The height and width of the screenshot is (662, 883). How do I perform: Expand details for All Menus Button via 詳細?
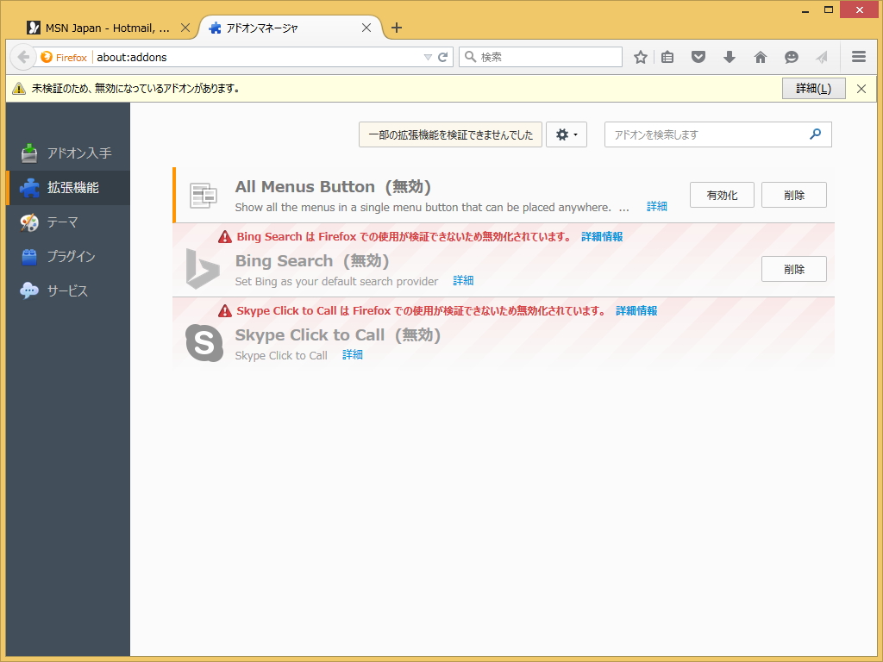tap(656, 207)
